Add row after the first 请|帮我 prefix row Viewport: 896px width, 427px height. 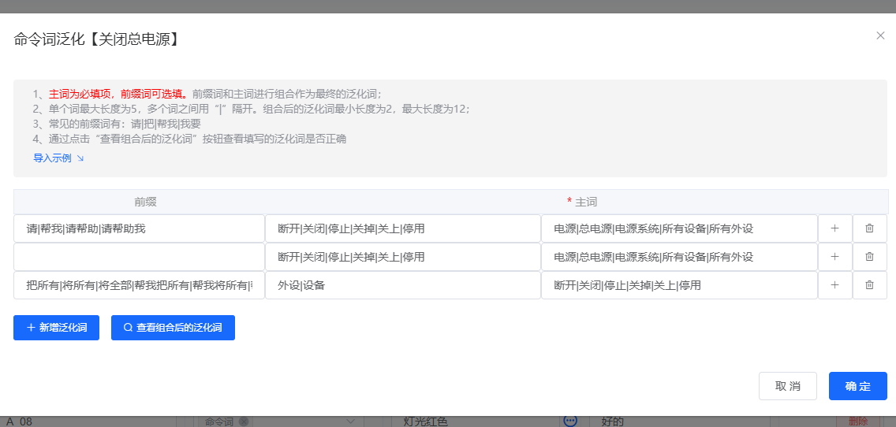[834, 228]
